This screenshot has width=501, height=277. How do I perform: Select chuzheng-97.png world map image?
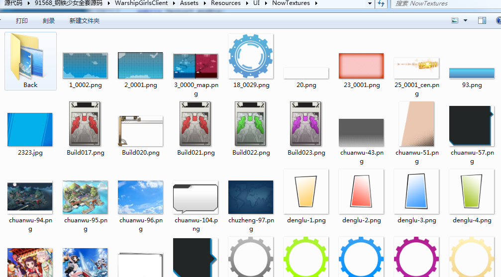click(251, 196)
